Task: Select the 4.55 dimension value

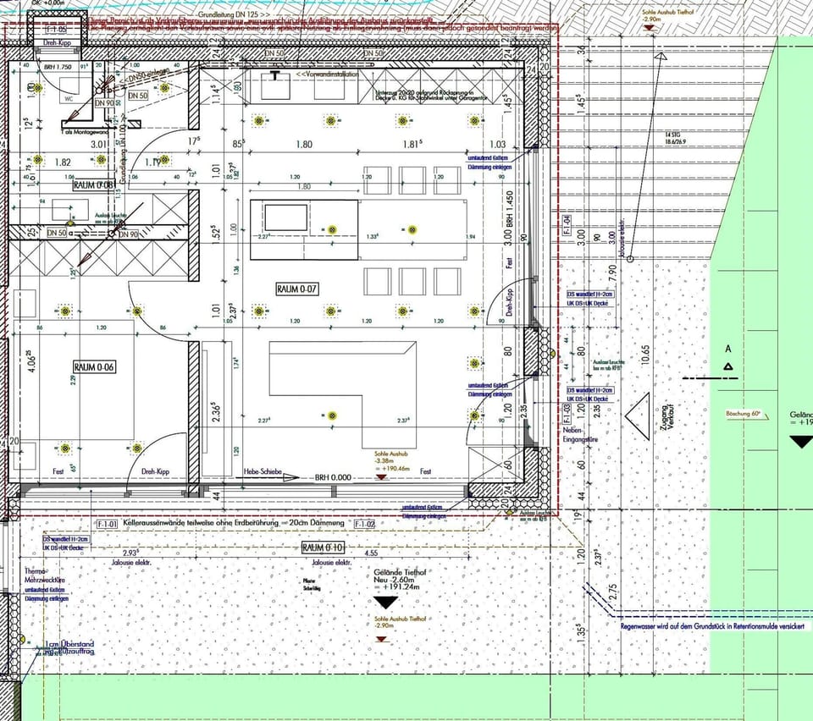Action: pos(371,553)
